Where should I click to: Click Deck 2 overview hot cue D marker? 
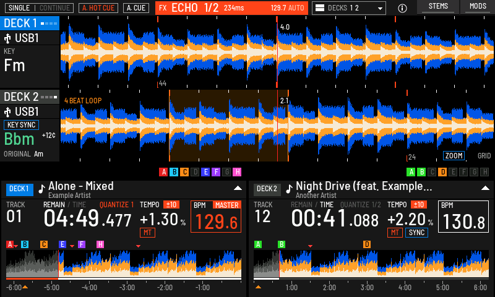(366, 244)
